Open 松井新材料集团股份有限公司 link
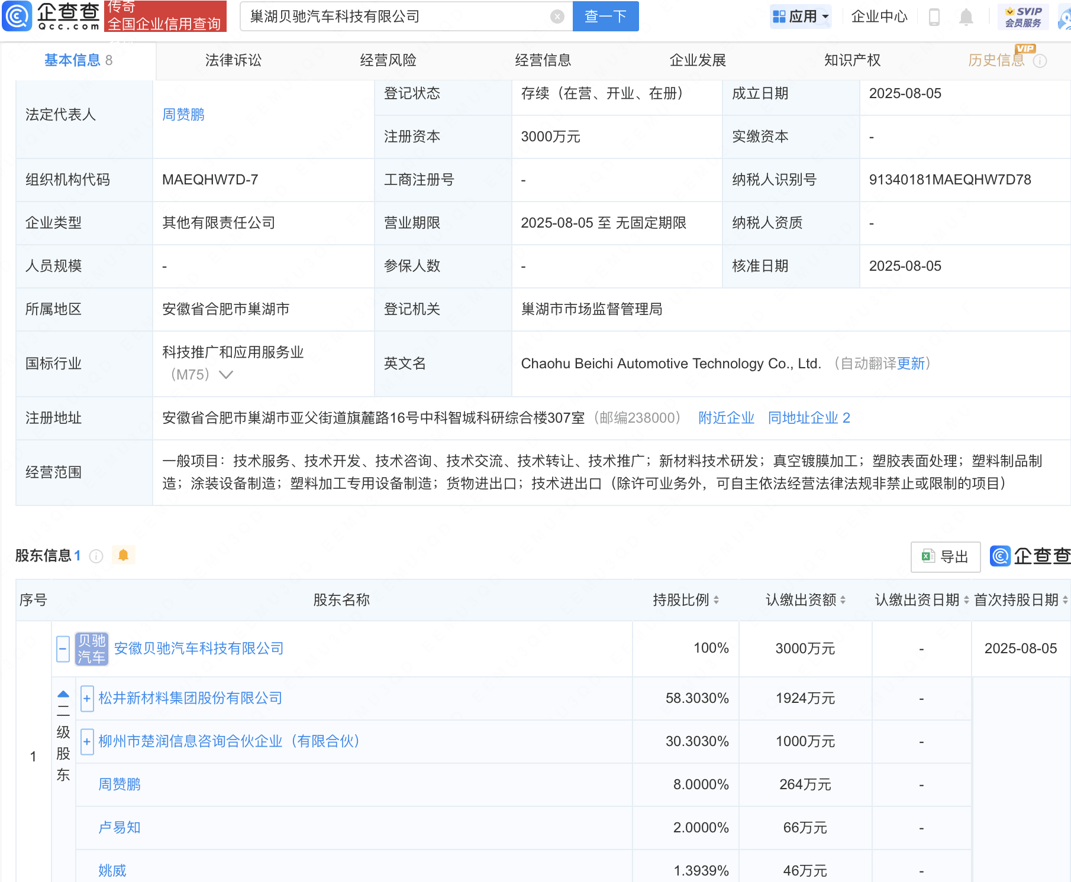The width and height of the screenshot is (1071, 882). (x=191, y=698)
